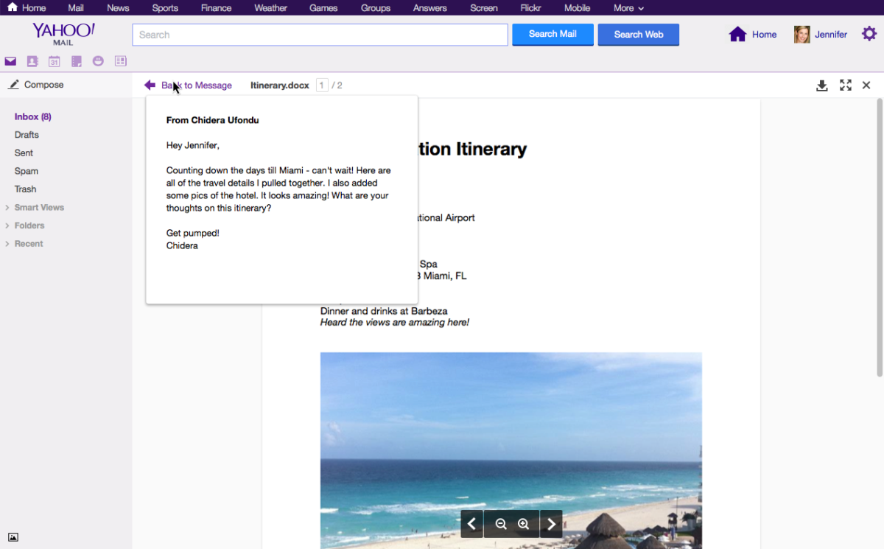Click the Compose button
The height and width of the screenshot is (549, 884).
pyautogui.click(x=35, y=85)
